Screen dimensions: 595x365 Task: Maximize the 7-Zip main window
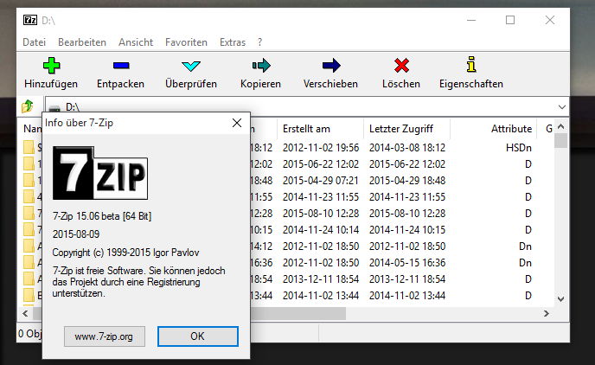pos(510,20)
